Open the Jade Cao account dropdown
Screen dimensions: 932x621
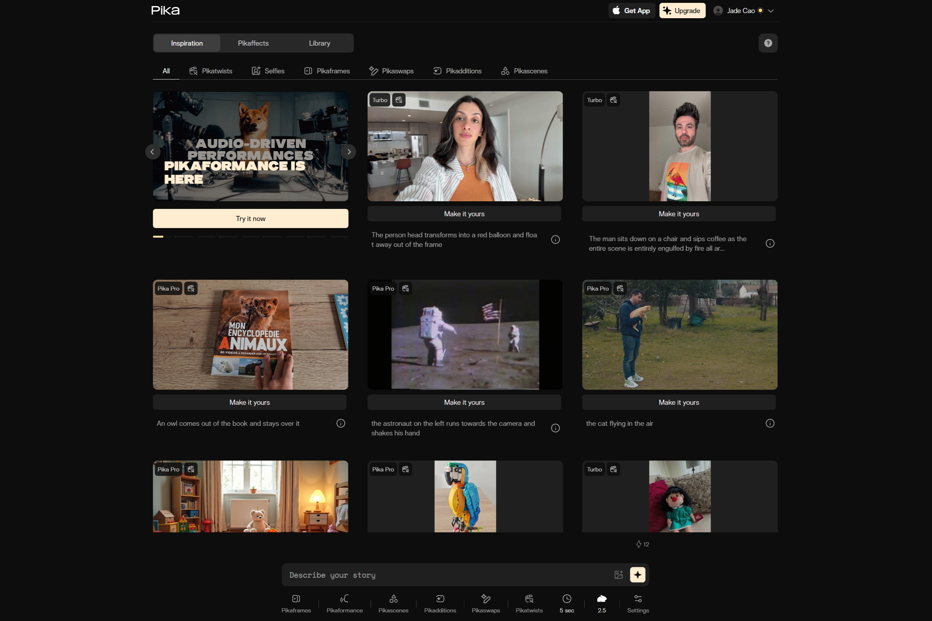(x=743, y=11)
